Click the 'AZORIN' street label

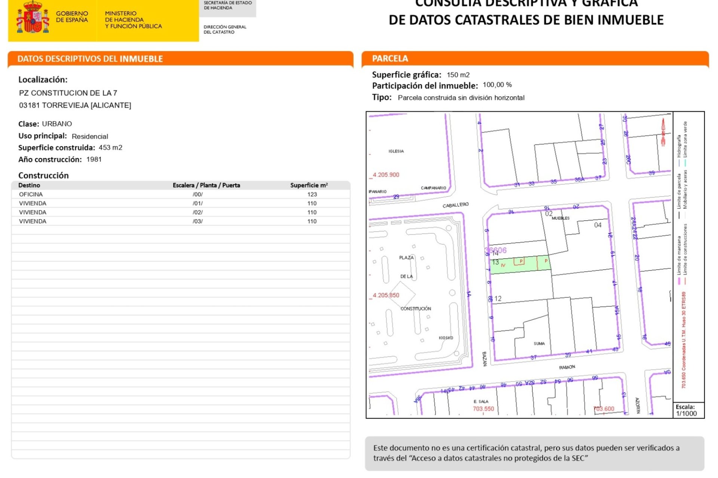click(x=638, y=406)
